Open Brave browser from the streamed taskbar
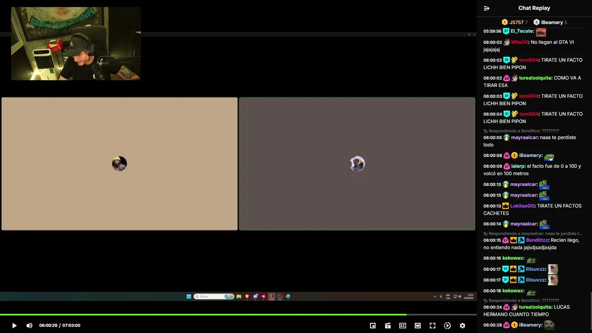 pos(247,296)
